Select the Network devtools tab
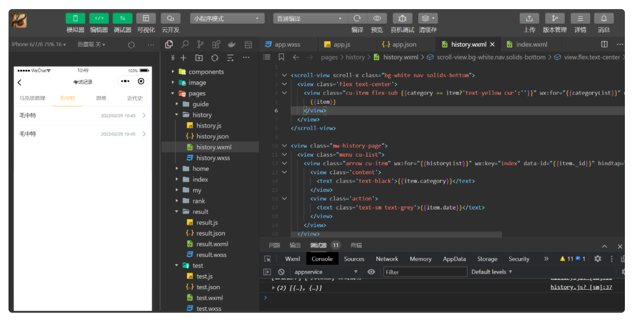634x320 pixels. point(387,259)
